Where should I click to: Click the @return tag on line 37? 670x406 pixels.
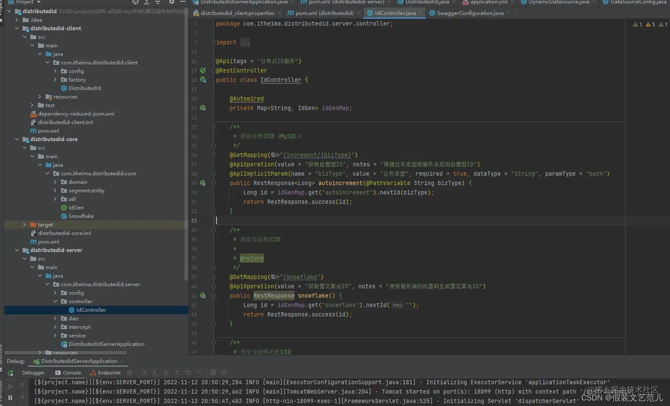pos(252,258)
